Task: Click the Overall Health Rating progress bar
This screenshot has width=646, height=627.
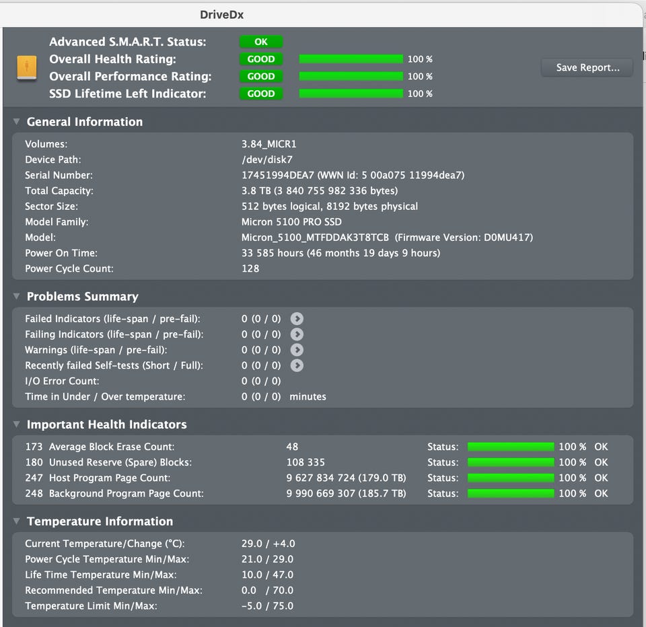Action: tap(351, 59)
